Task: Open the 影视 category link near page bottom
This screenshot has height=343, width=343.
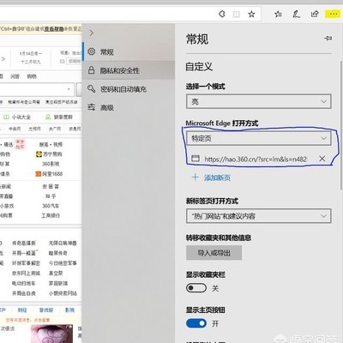Action: coord(69,310)
